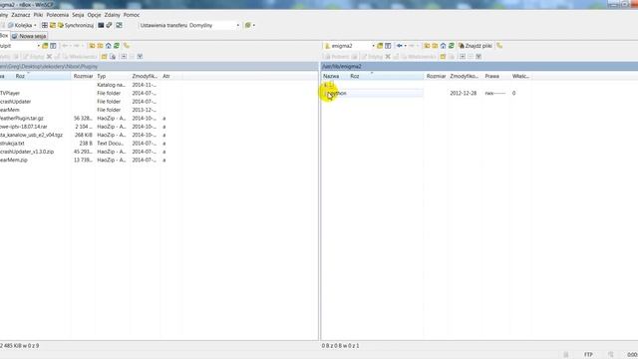Go to home directory in remote panel
638x359 pixels.
click(443, 46)
